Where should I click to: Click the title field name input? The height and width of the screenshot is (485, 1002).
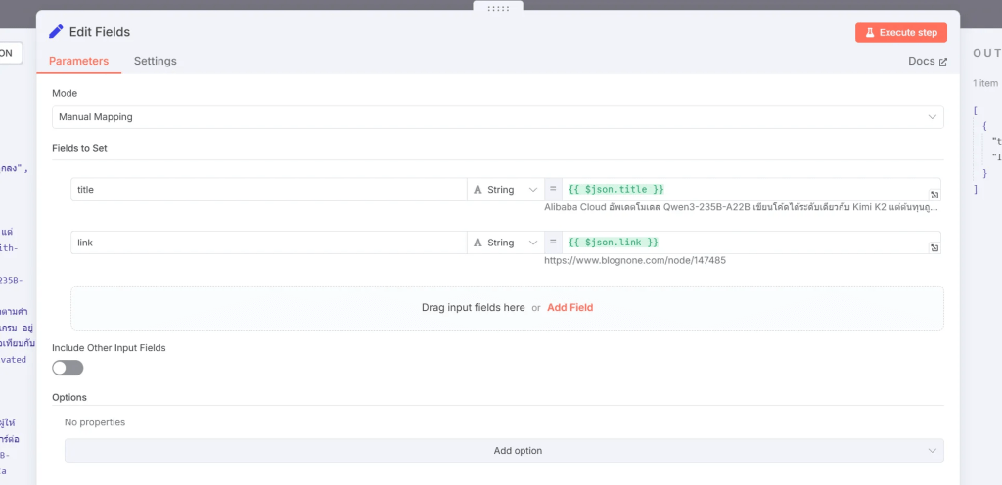(268, 189)
